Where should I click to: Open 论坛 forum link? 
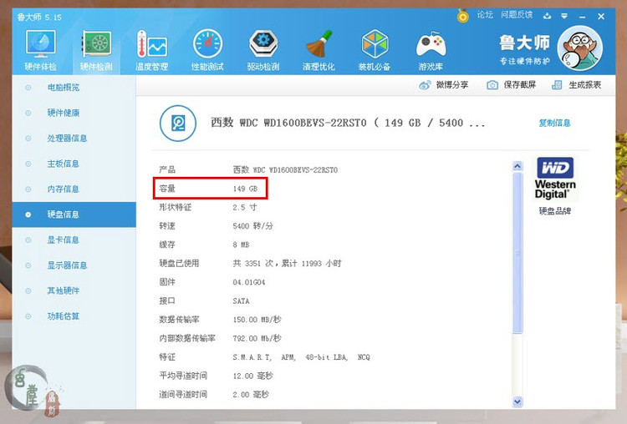[x=485, y=15]
